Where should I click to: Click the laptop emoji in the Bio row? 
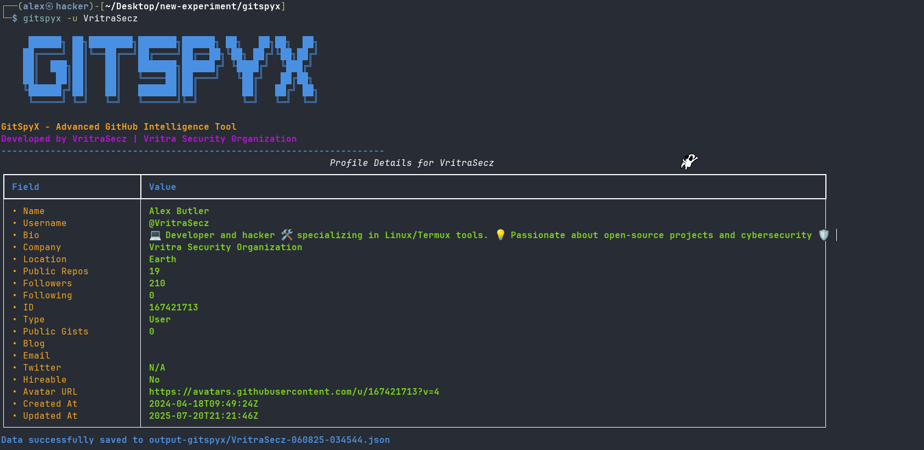click(155, 235)
